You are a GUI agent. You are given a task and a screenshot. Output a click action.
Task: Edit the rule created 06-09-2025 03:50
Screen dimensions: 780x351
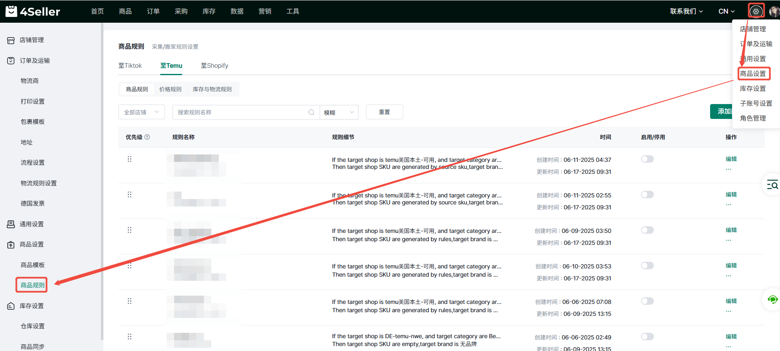tap(731, 230)
